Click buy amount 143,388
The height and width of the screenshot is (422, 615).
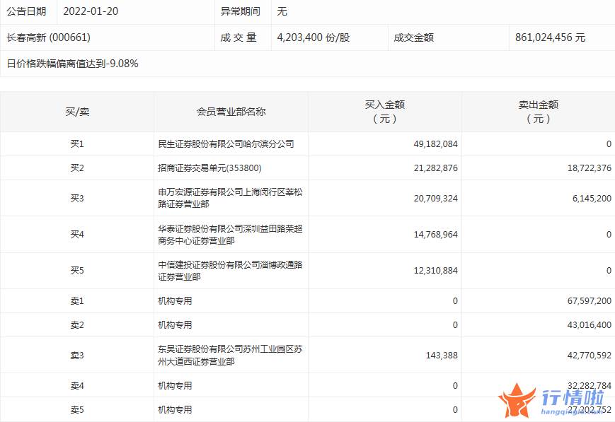(x=442, y=356)
